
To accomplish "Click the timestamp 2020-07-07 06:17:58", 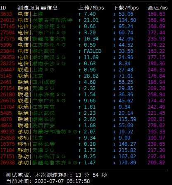I will pyautogui.click(x=62, y=181).
